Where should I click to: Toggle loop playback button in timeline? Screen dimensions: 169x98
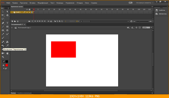click(x=51, y=21)
